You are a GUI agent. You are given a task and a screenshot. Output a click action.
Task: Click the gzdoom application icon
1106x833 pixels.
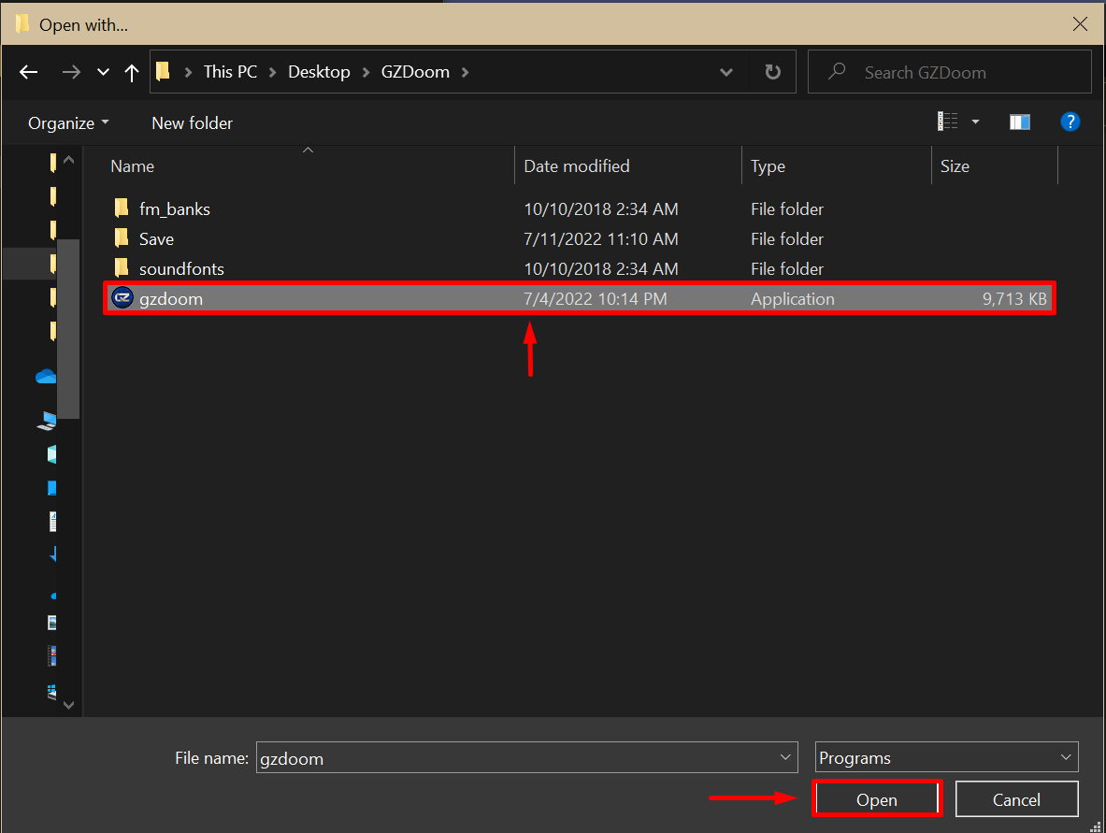tap(122, 298)
